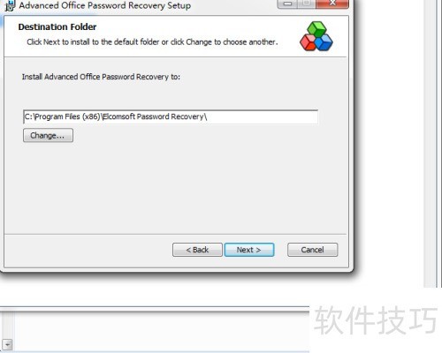
Task: Click the blue cube in the Elcomsoft logo
Action: [x=324, y=42]
